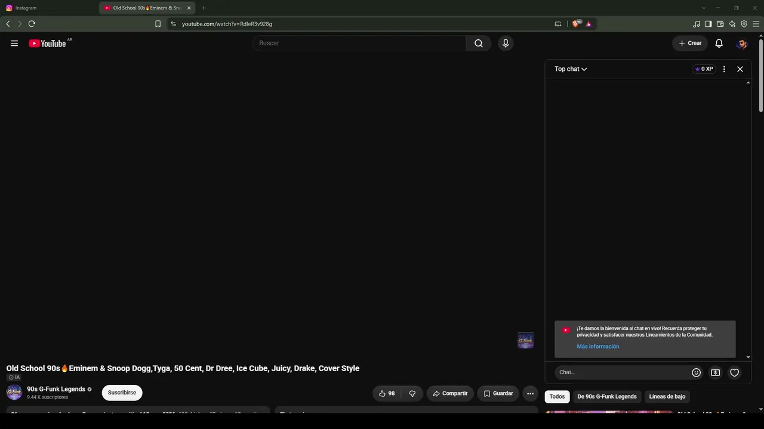Toggle the browser sidebar panel
This screenshot has height=429, width=764.
tap(708, 24)
